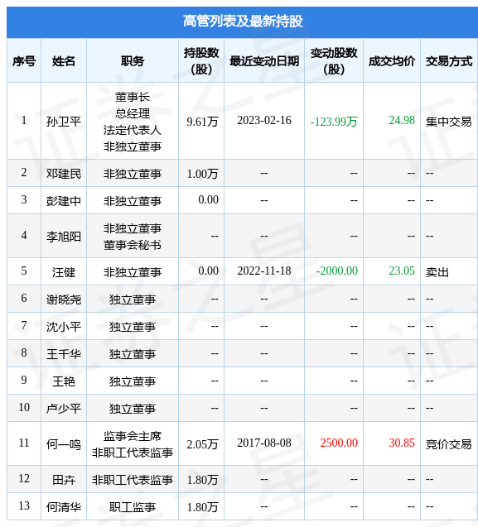The height and width of the screenshot is (527, 478).
Task: Click the -2000.00 change value
Action: [336, 271]
